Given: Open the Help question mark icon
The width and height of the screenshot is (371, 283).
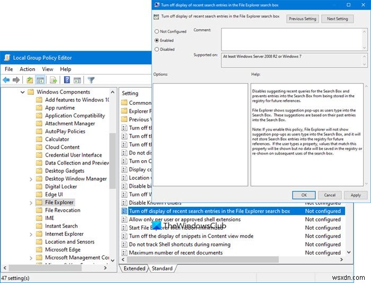Looking at the screenshot, I should pos(67,80).
